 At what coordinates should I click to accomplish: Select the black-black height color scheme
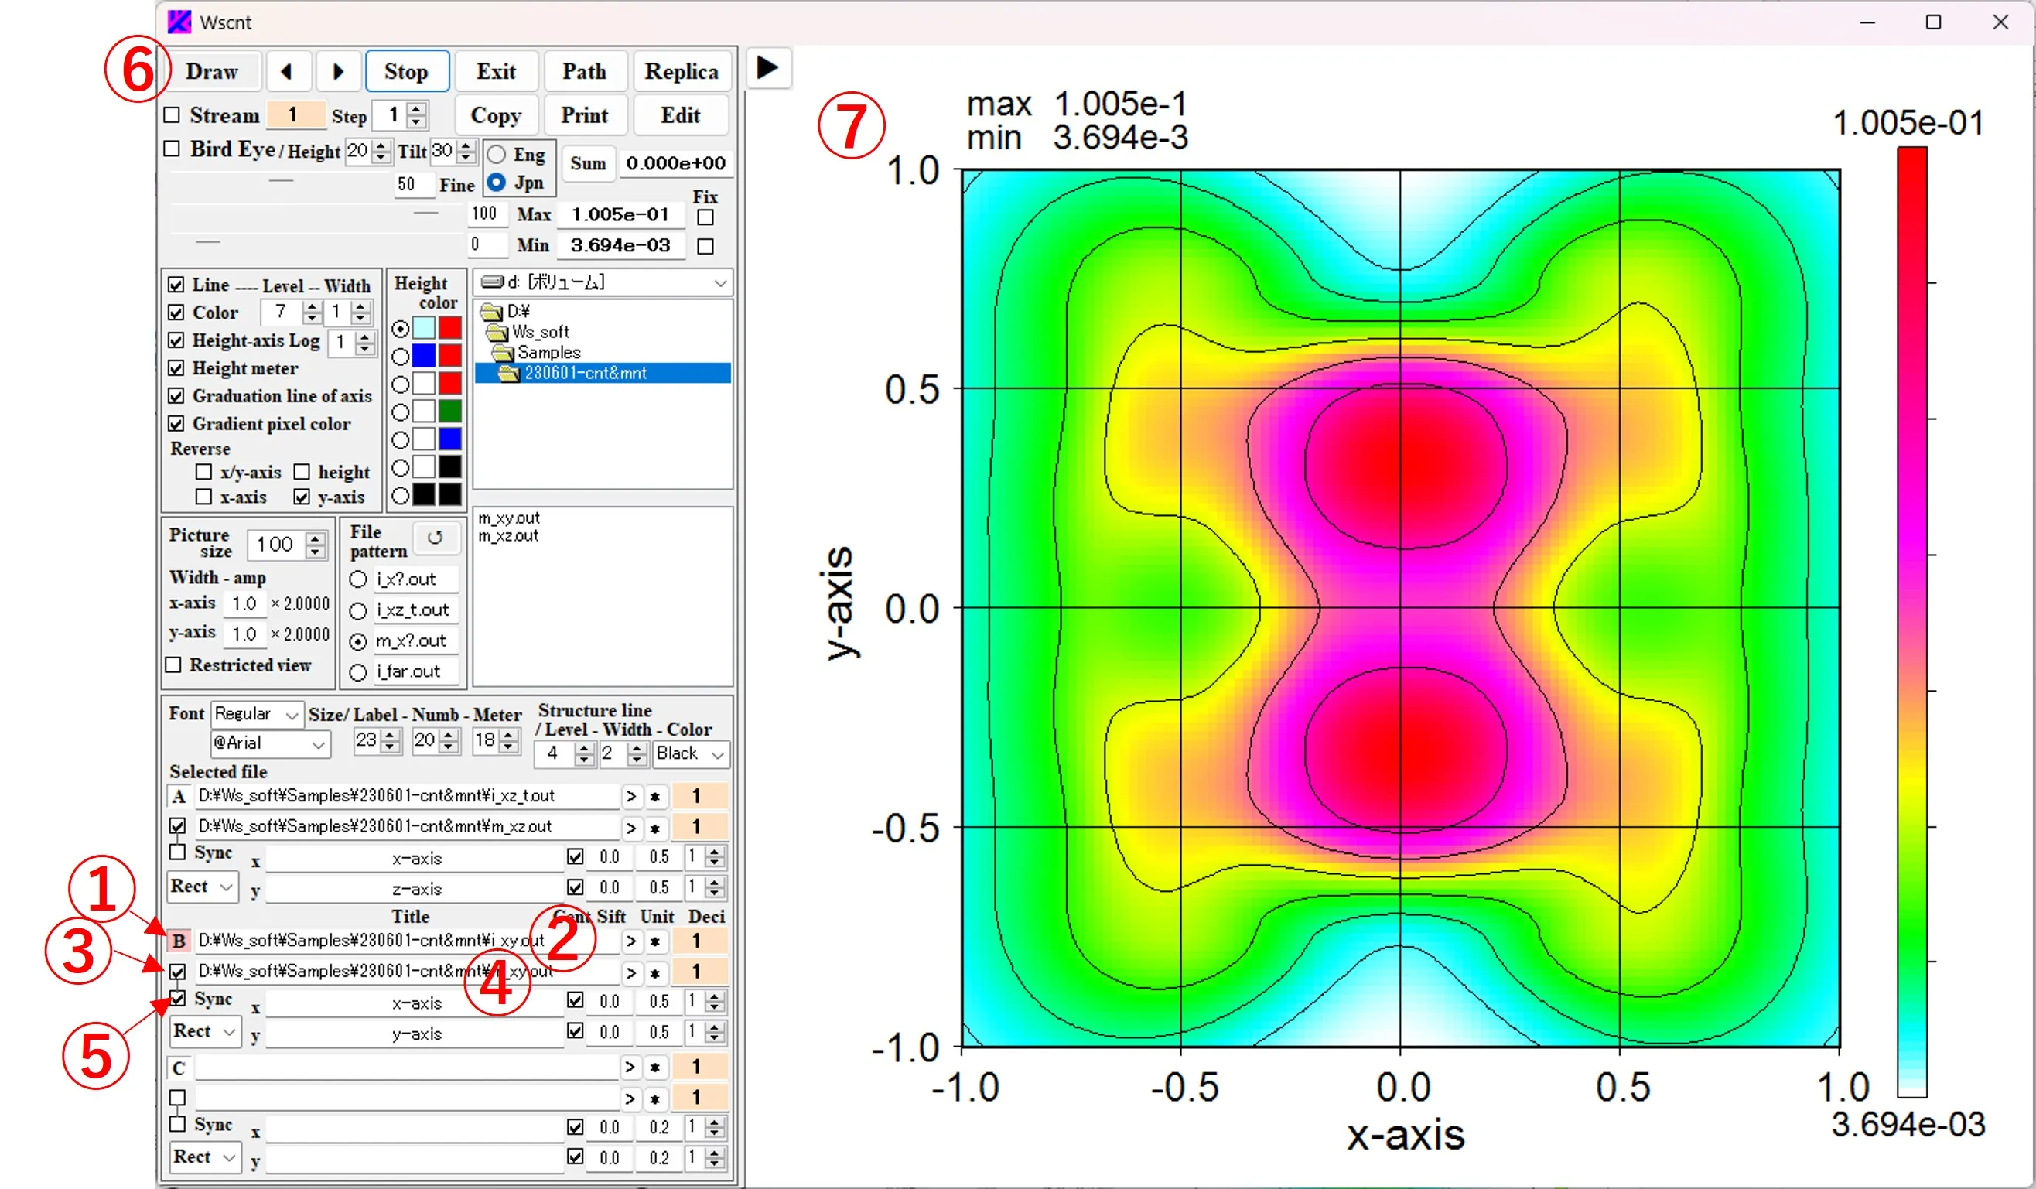click(400, 495)
